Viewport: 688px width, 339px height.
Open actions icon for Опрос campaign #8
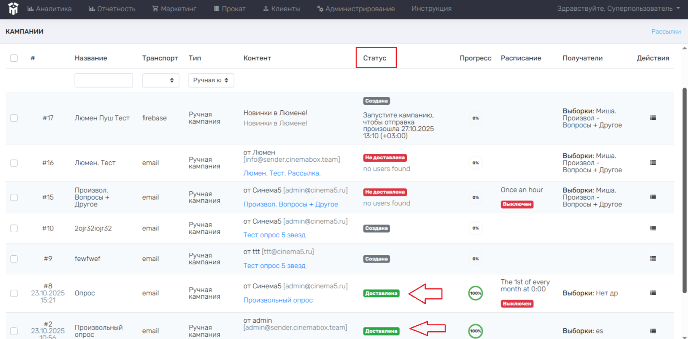click(x=653, y=293)
